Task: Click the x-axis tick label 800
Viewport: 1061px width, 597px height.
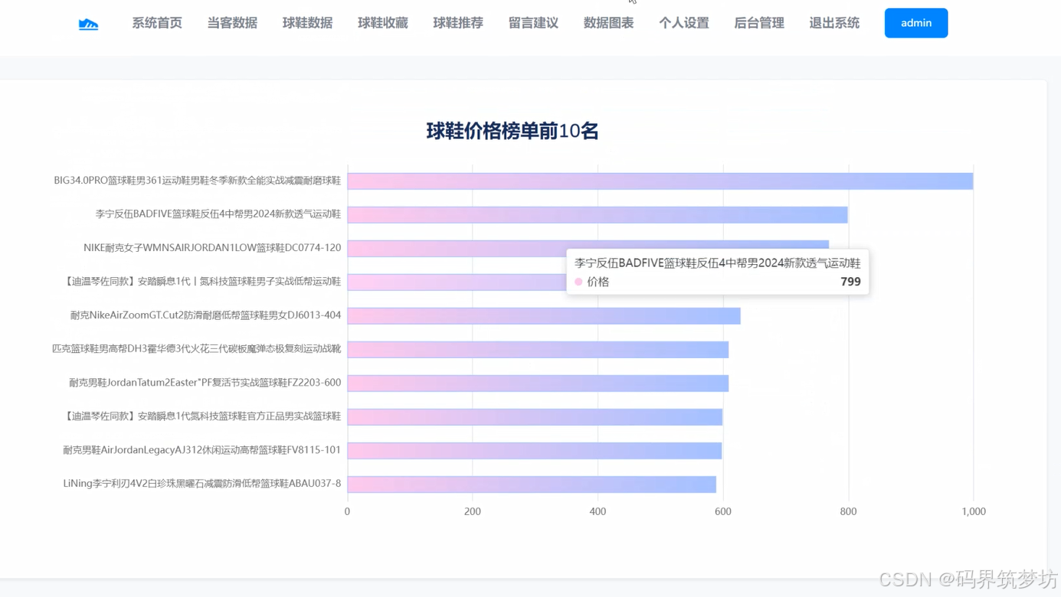Action: [x=848, y=511]
